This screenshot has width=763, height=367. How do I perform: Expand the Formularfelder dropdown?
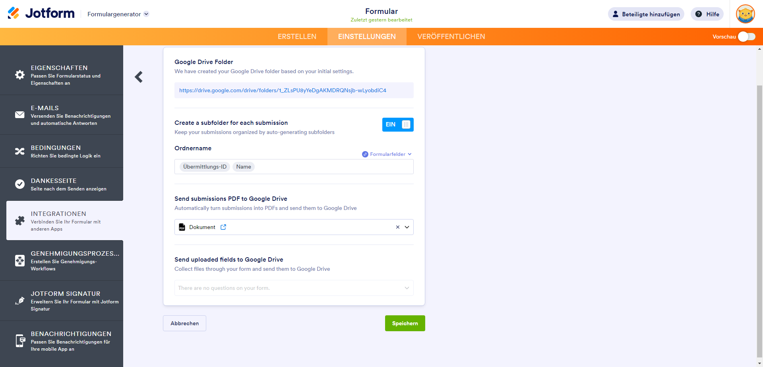[387, 154]
